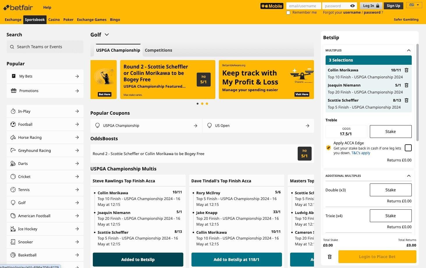
Task: Click the Promotions gift icon
Action: coord(13,91)
